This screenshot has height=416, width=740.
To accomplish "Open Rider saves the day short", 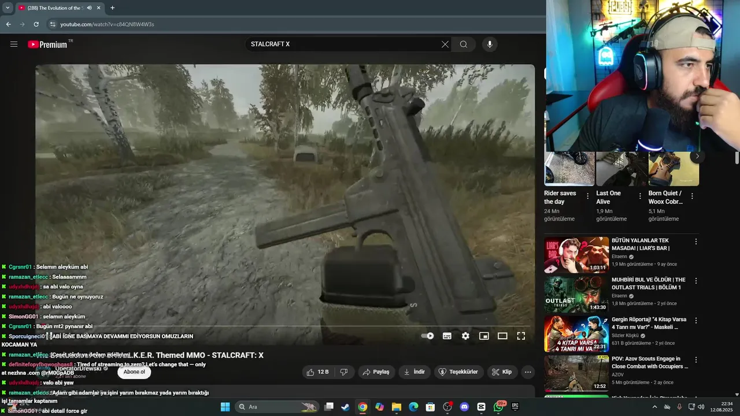I will click(569, 169).
